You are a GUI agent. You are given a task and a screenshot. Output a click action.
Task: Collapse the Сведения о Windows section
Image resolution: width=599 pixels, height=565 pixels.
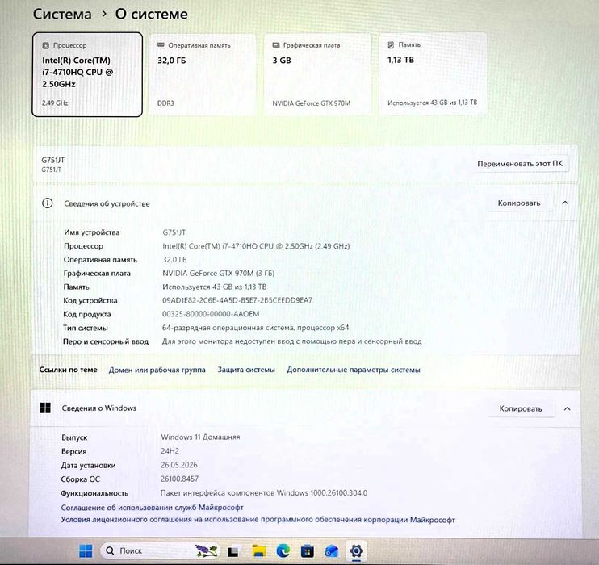568,408
